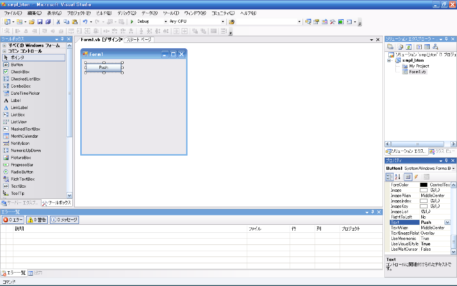
Task: Click View Code icon in Solution Explorer
Action: point(419,46)
